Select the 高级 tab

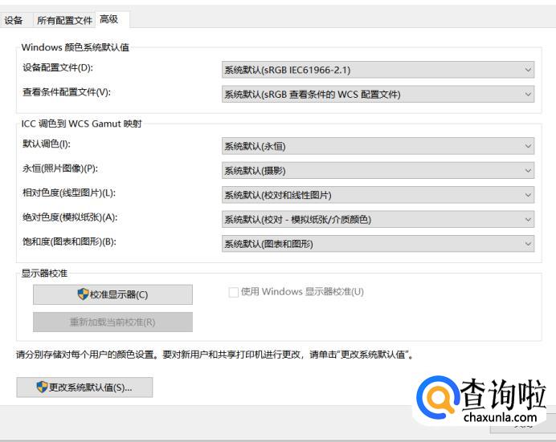[108, 19]
